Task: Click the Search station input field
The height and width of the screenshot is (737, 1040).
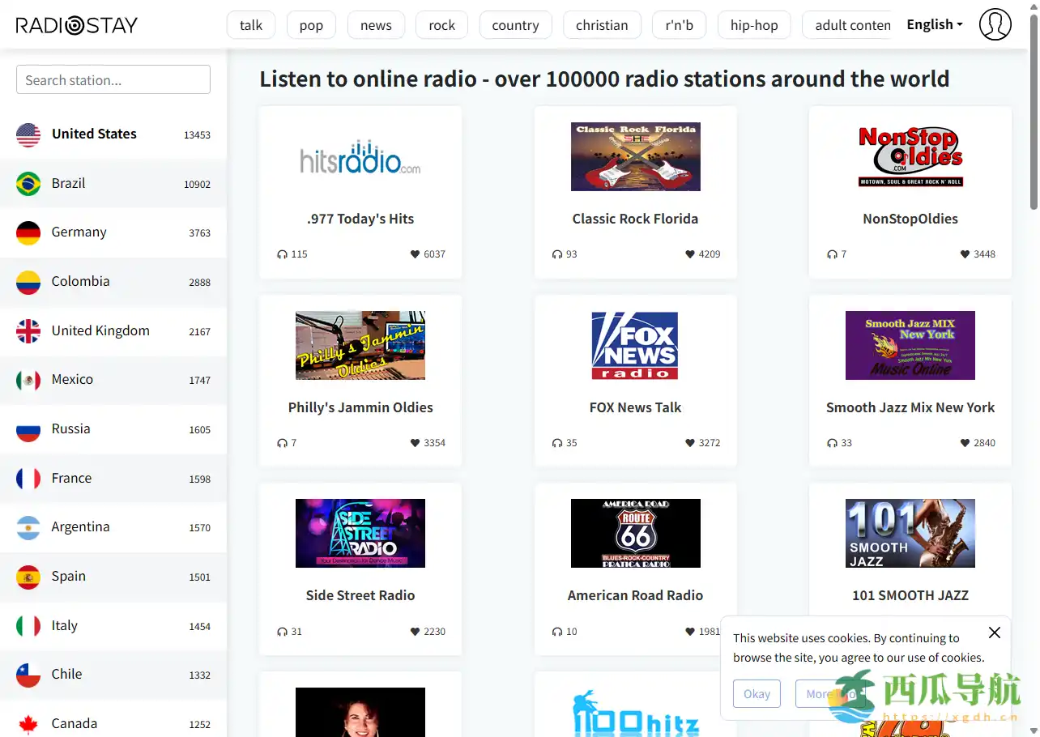Action: pyautogui.click(x=113, y=80)
